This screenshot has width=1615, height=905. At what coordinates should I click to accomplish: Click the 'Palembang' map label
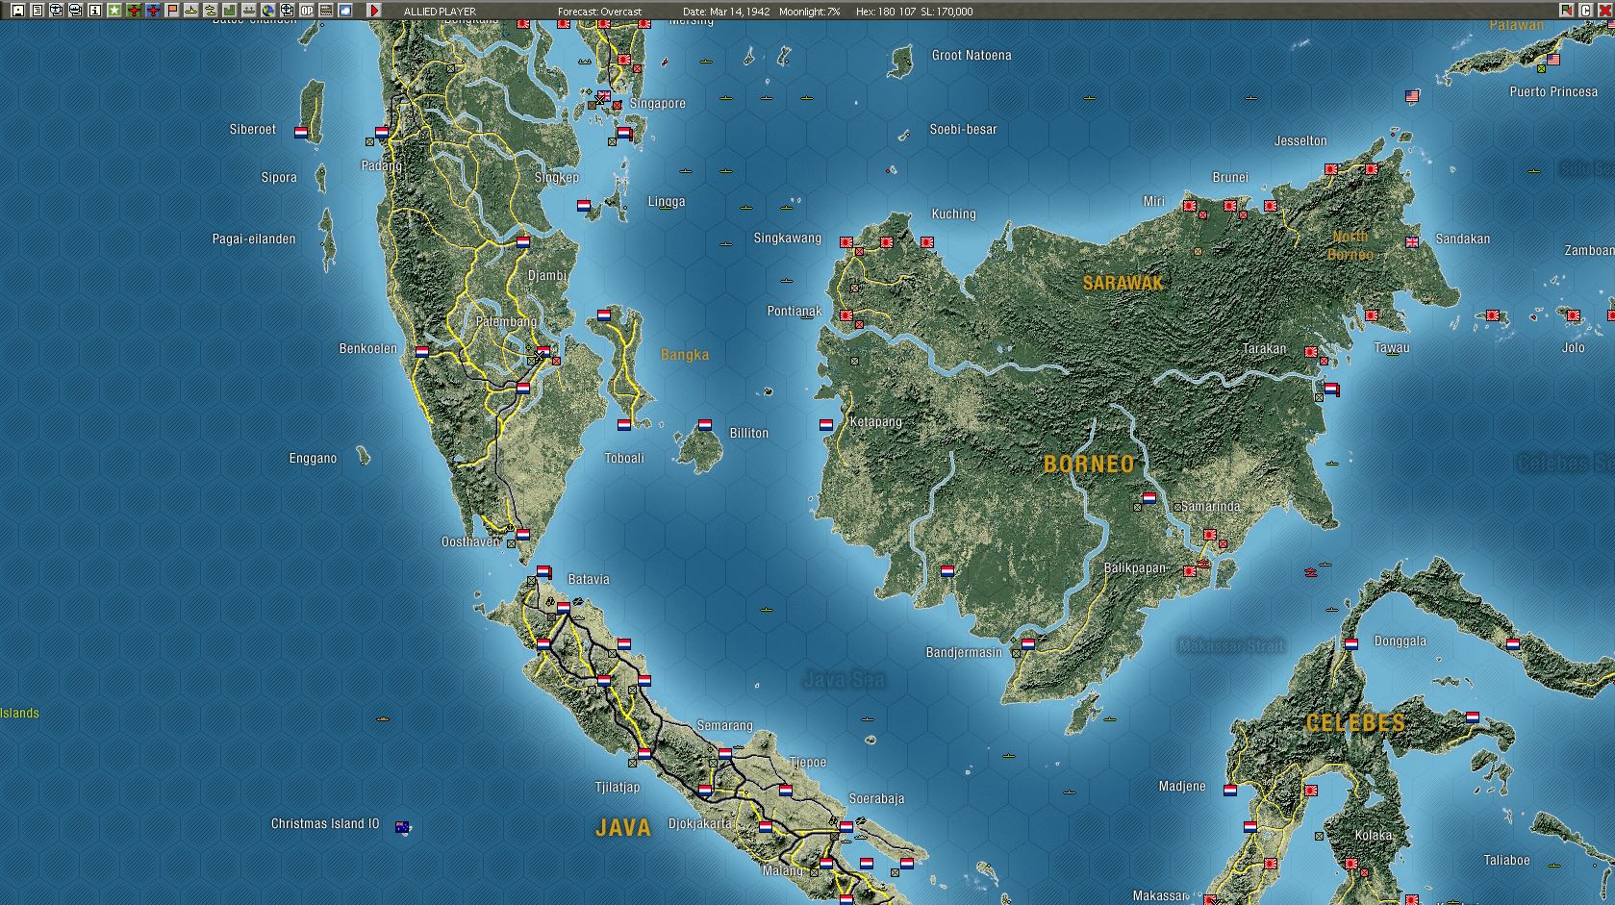click(506, 321)
